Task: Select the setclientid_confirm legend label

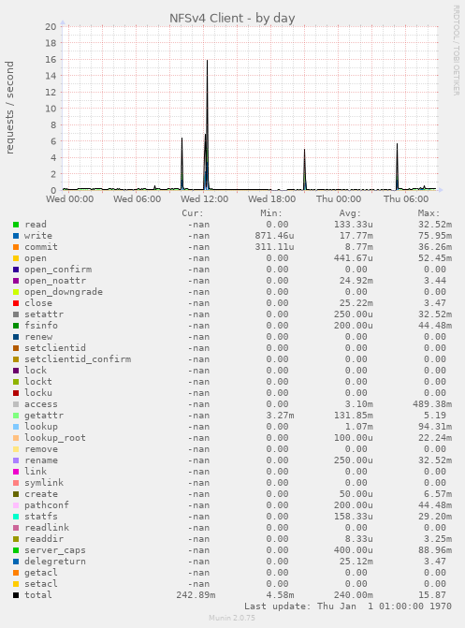Action: (x=78, y=359)
